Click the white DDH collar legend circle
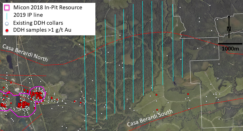Viewport: 243px width, 131px height. 7,24
